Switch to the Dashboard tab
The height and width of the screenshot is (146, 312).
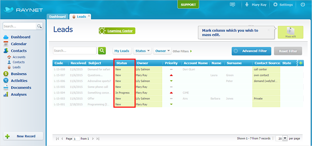tap(57, 17)
